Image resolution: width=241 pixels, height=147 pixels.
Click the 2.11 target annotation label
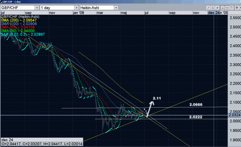(x=157, y=98)
